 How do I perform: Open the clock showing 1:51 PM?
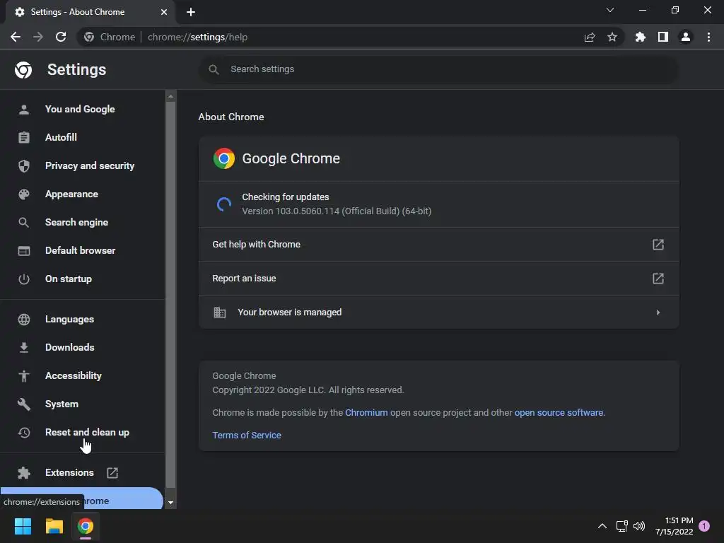674,526
